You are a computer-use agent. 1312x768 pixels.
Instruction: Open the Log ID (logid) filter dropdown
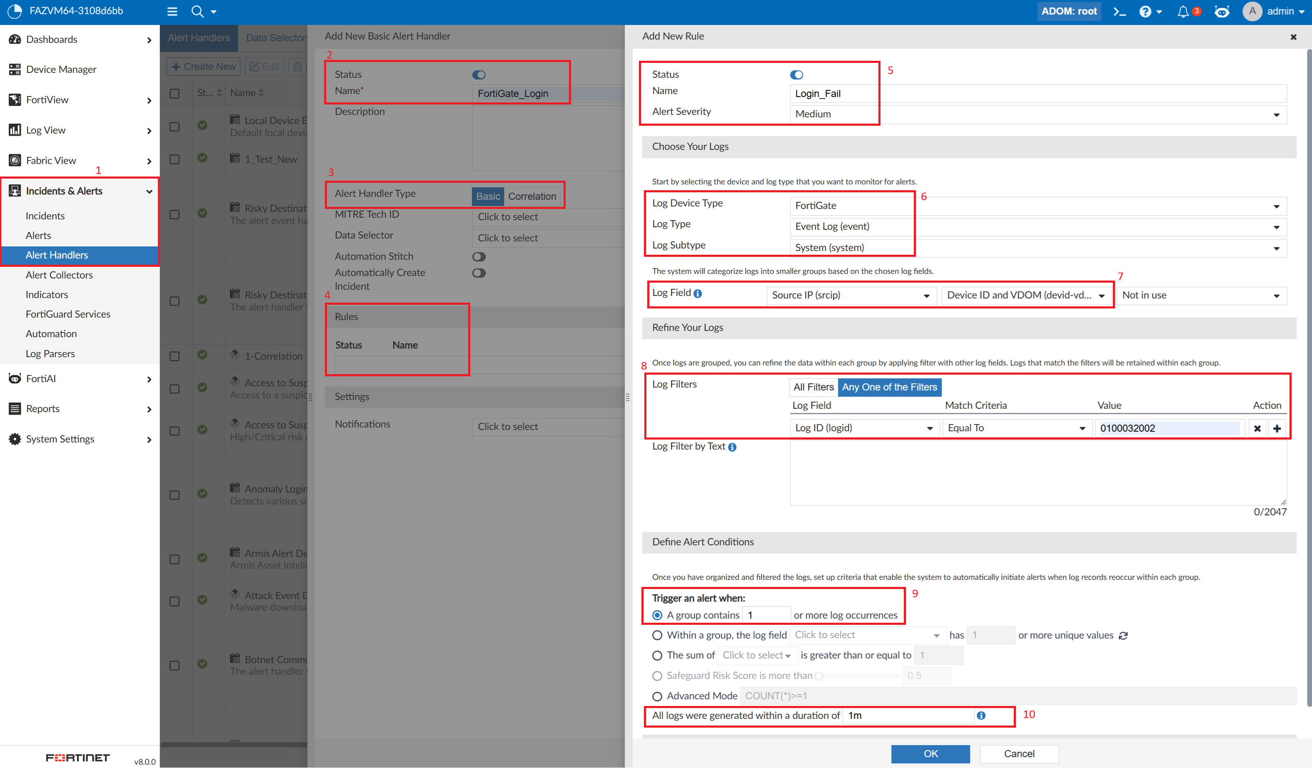tap(865, 428)
